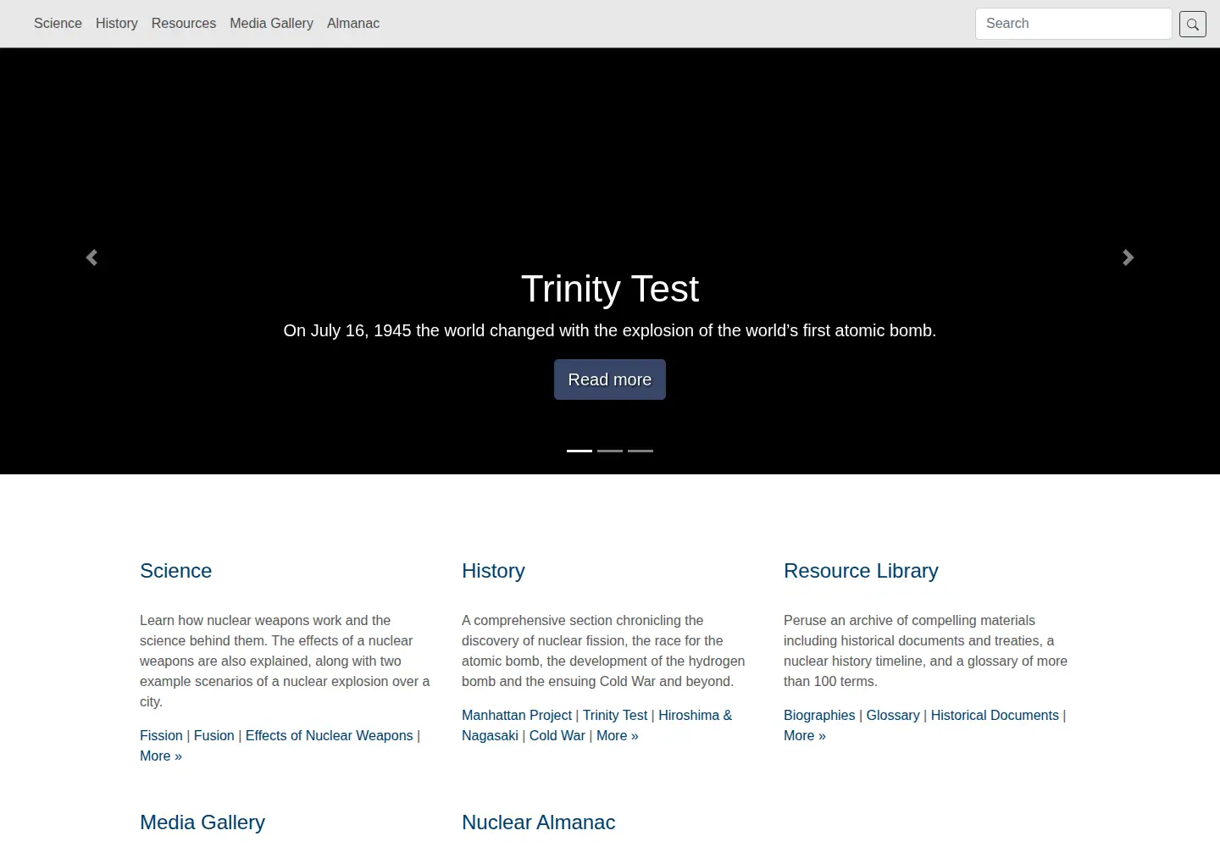Click the Read more button
This screenshot has height=847, width=1220.
coord(610,379)
